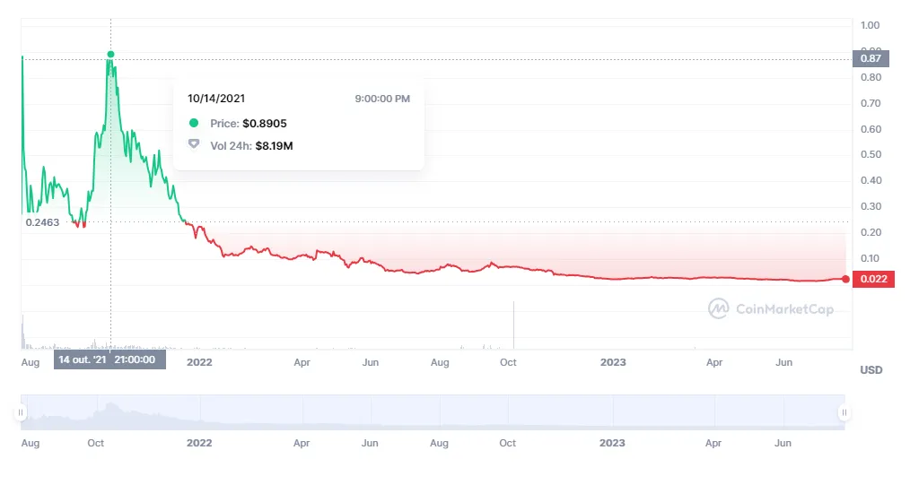Click the Vol 24h icon in tooltip
910x485 pixels.
[194, 144]
